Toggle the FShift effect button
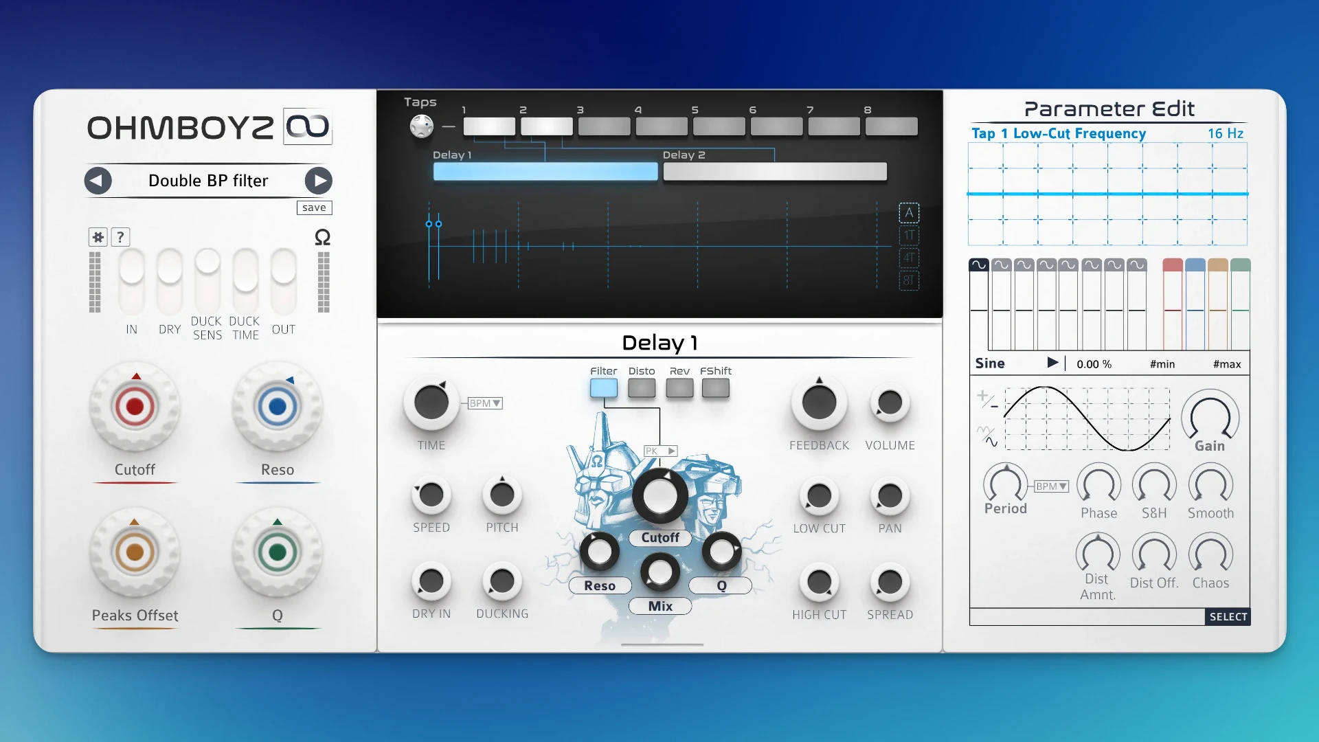Screen dimensions: 1319x742 (x=715, y=388)
